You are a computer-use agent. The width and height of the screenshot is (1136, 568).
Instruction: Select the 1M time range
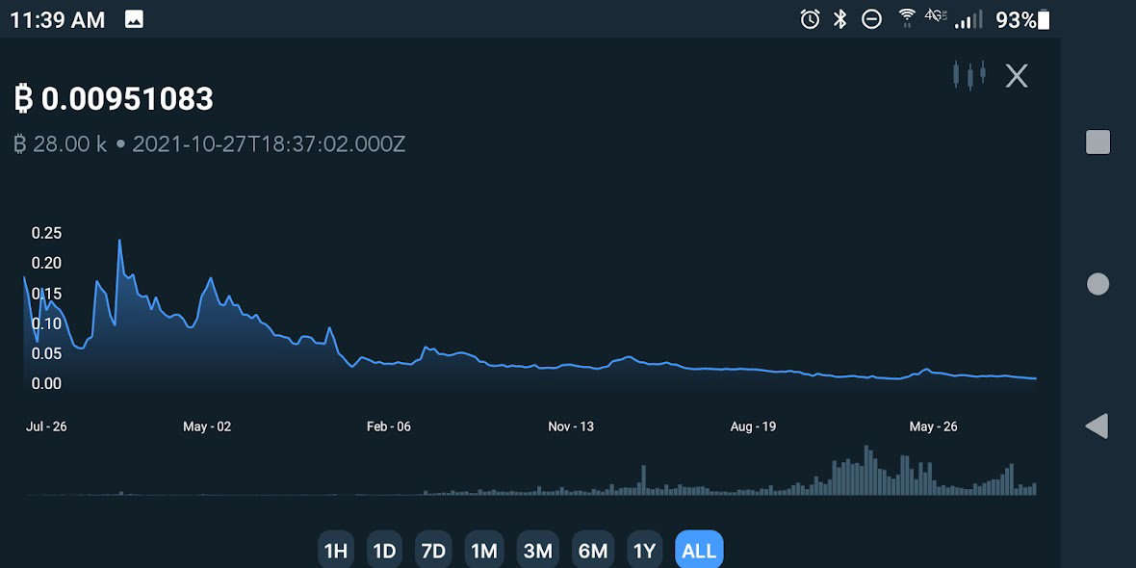click(484, 551)
